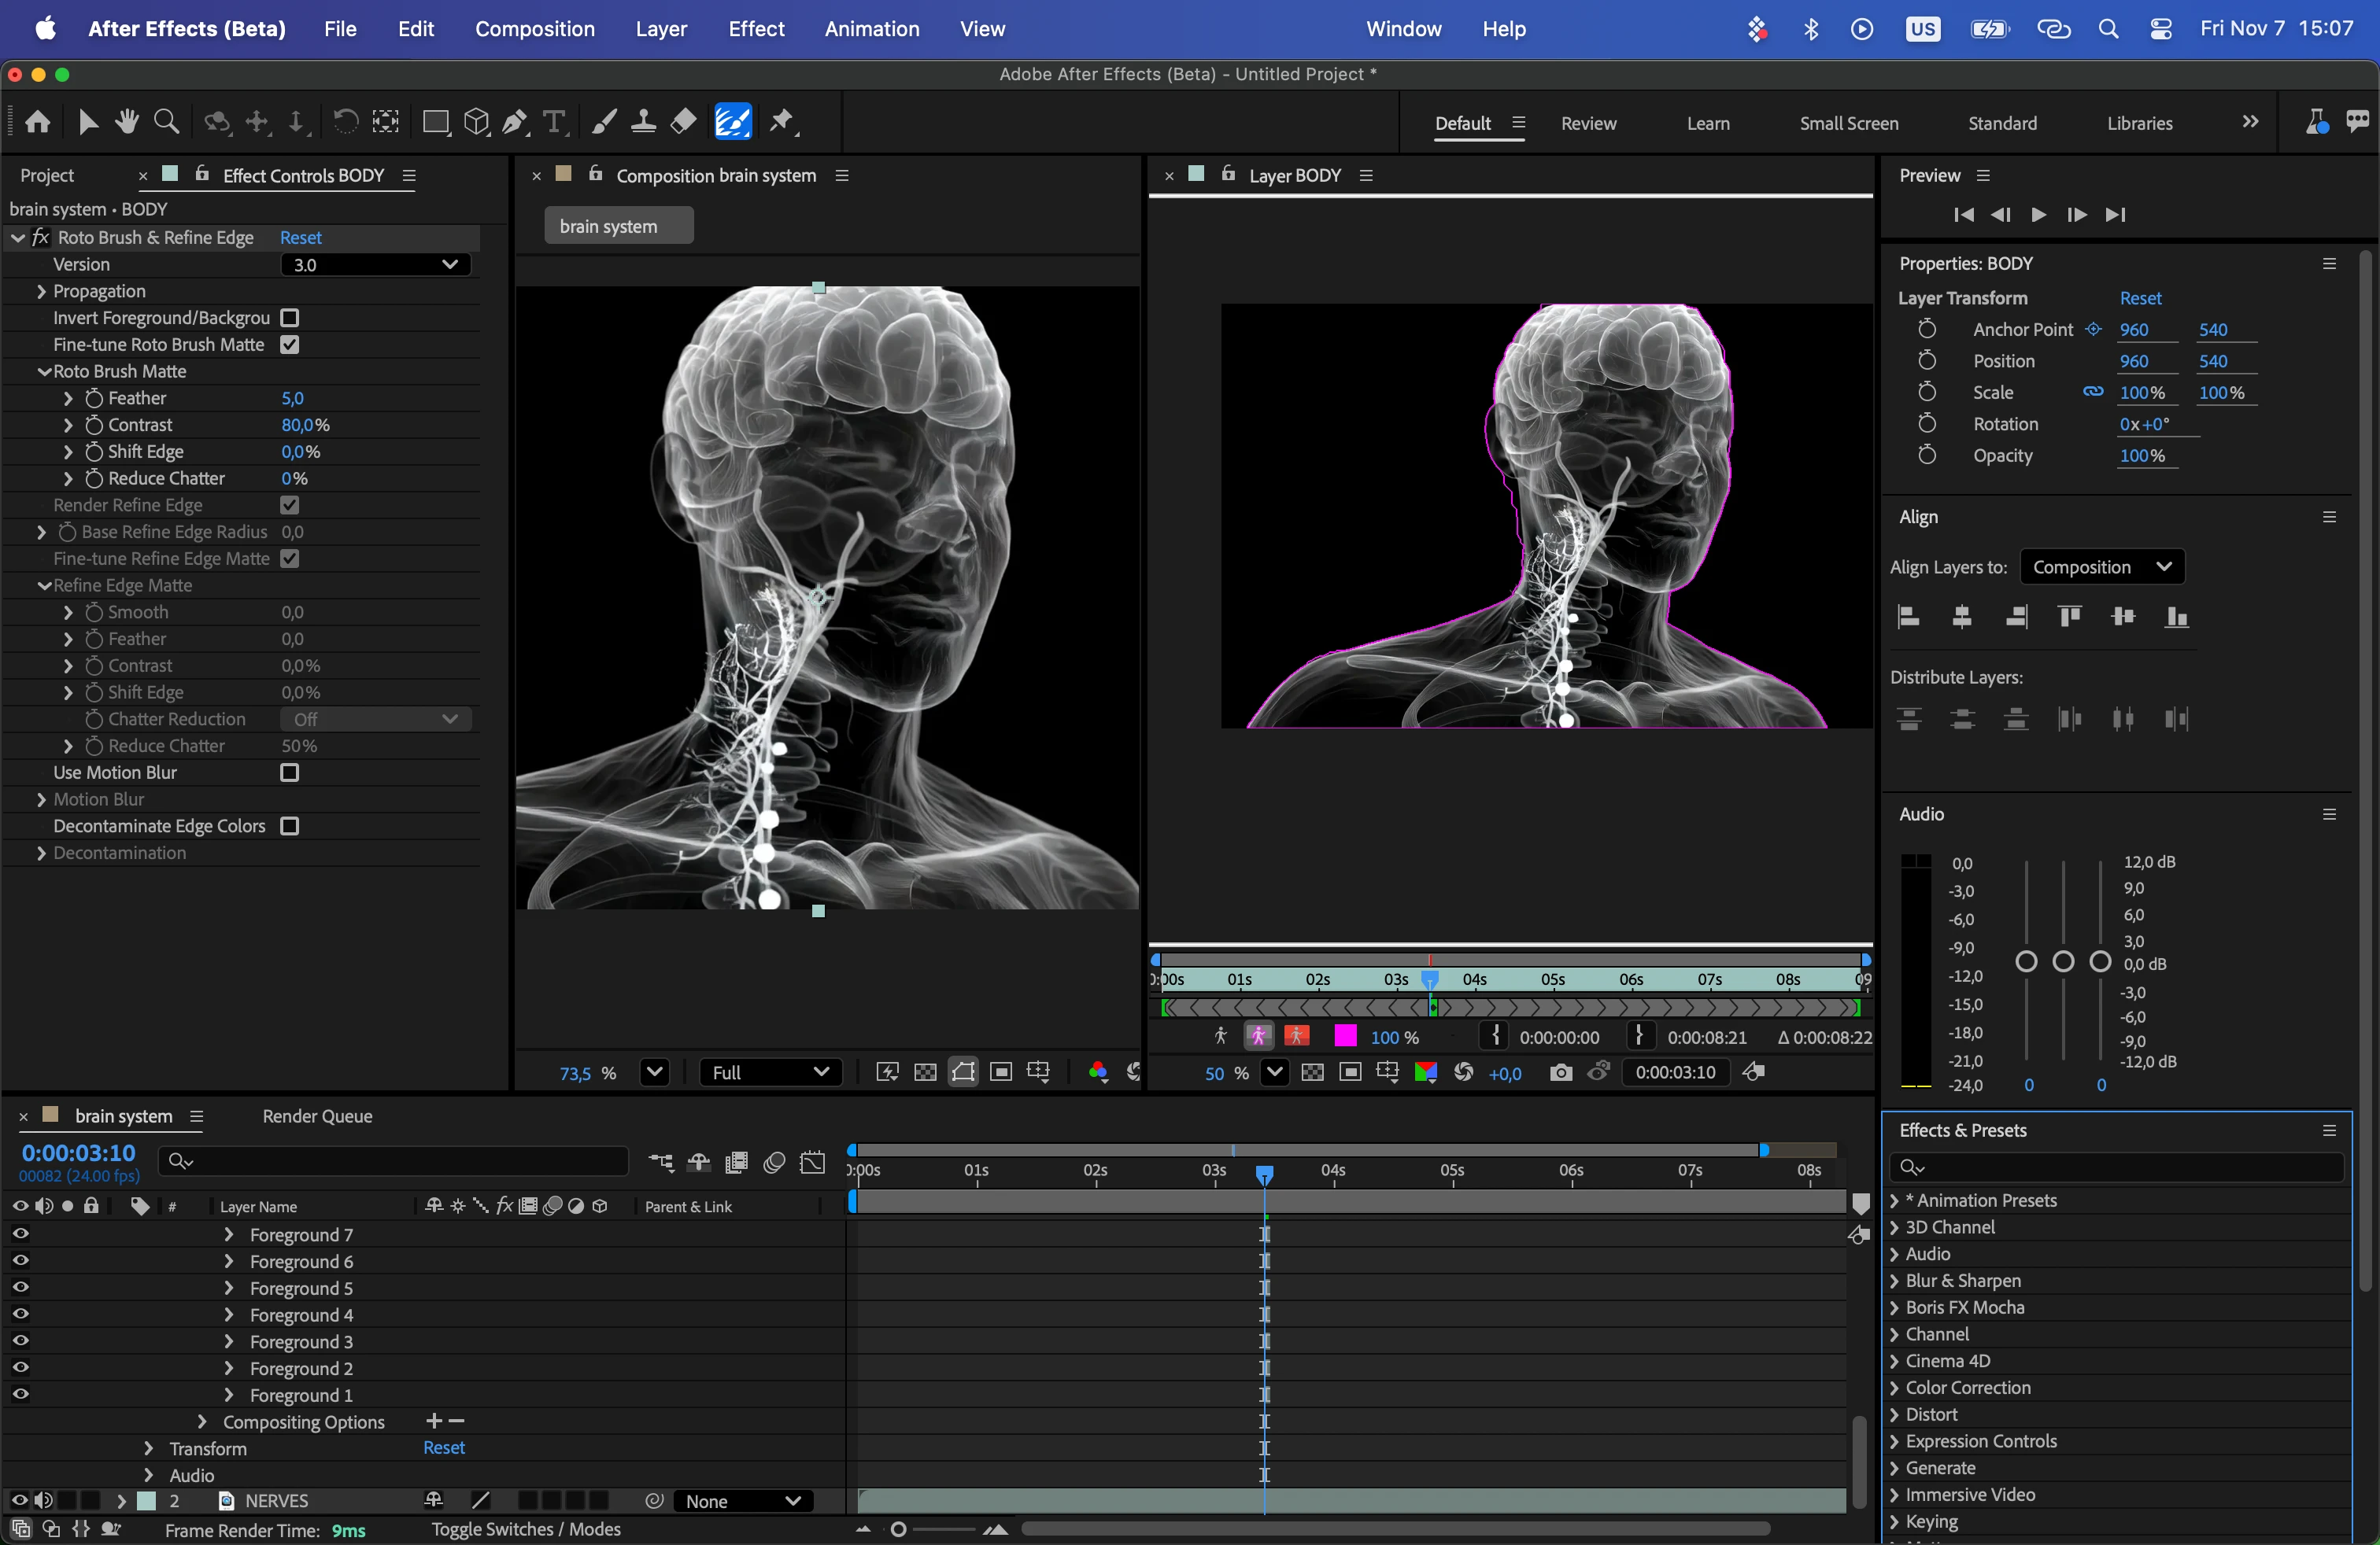This screenshot has height=1545, width=2380.
Task: Enable Invert Foreground/Background checkbox
Action: pos(290,318)
